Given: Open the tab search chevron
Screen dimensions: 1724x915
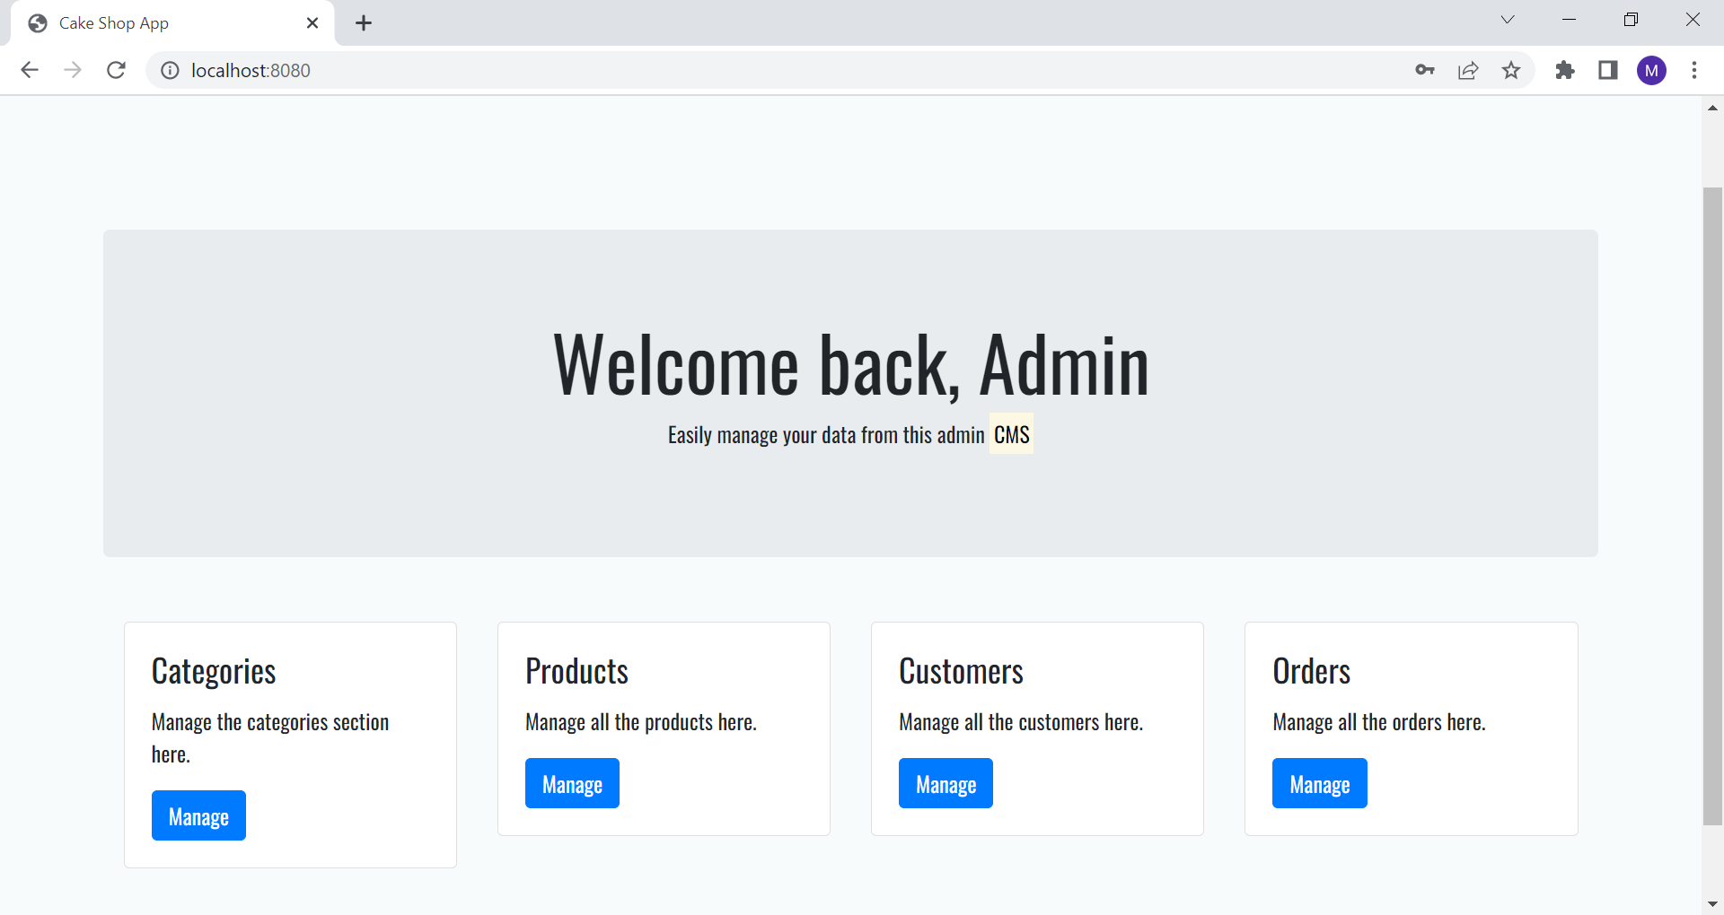Looking at the screenshot, I should [1508, 19].
